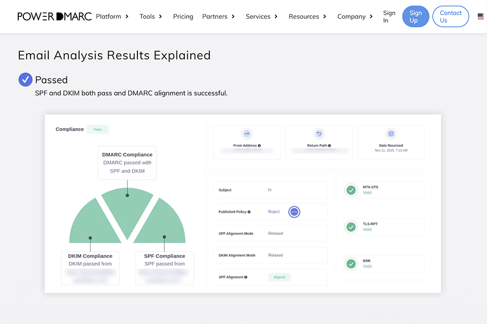Click the MTA-STS green check icon

351,190
